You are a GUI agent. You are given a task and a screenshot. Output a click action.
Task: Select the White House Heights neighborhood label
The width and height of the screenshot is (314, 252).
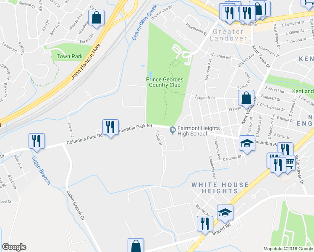220,188
